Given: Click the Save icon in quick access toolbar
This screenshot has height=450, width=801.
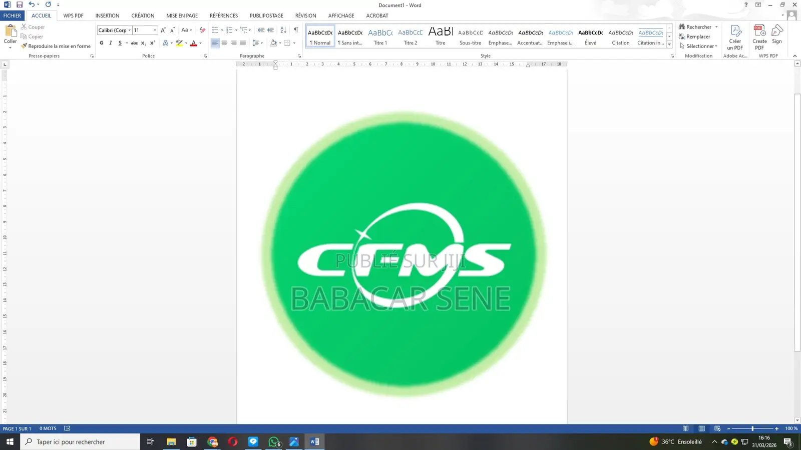Looking at the screenshot, I should 20,4.
